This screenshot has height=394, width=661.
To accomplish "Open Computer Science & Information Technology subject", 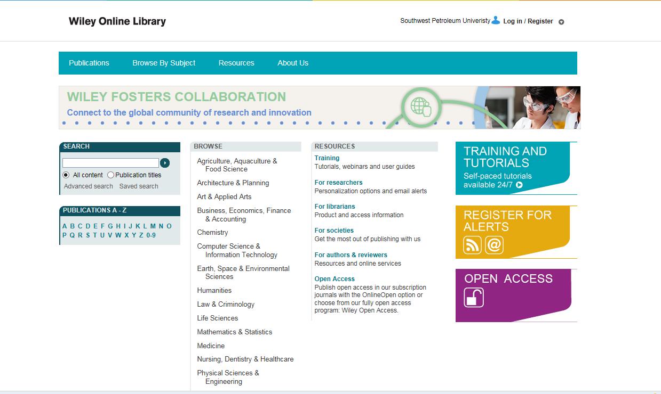I will point(237,250).
